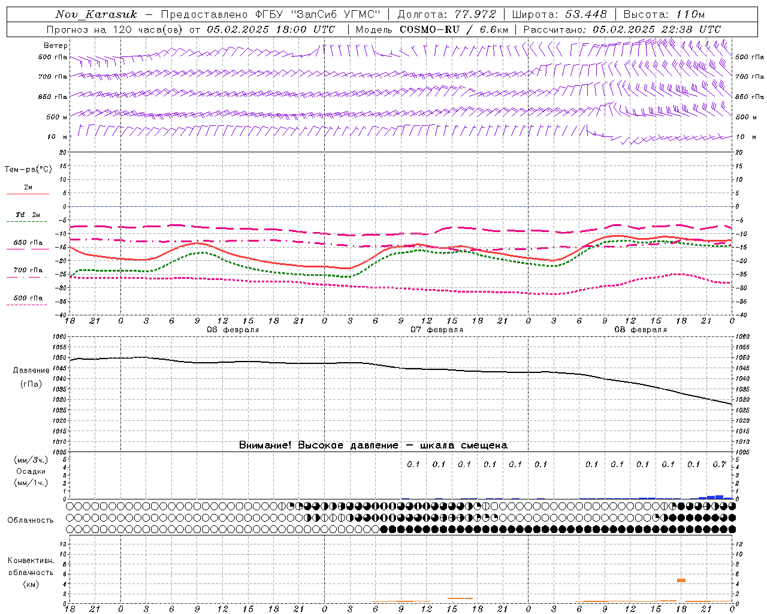Image resolution: width=767 pixels, height=614 pixels.
Task: Click warning Внимание! Высокое давление — шкала смещена
Action: click(373, 445)
